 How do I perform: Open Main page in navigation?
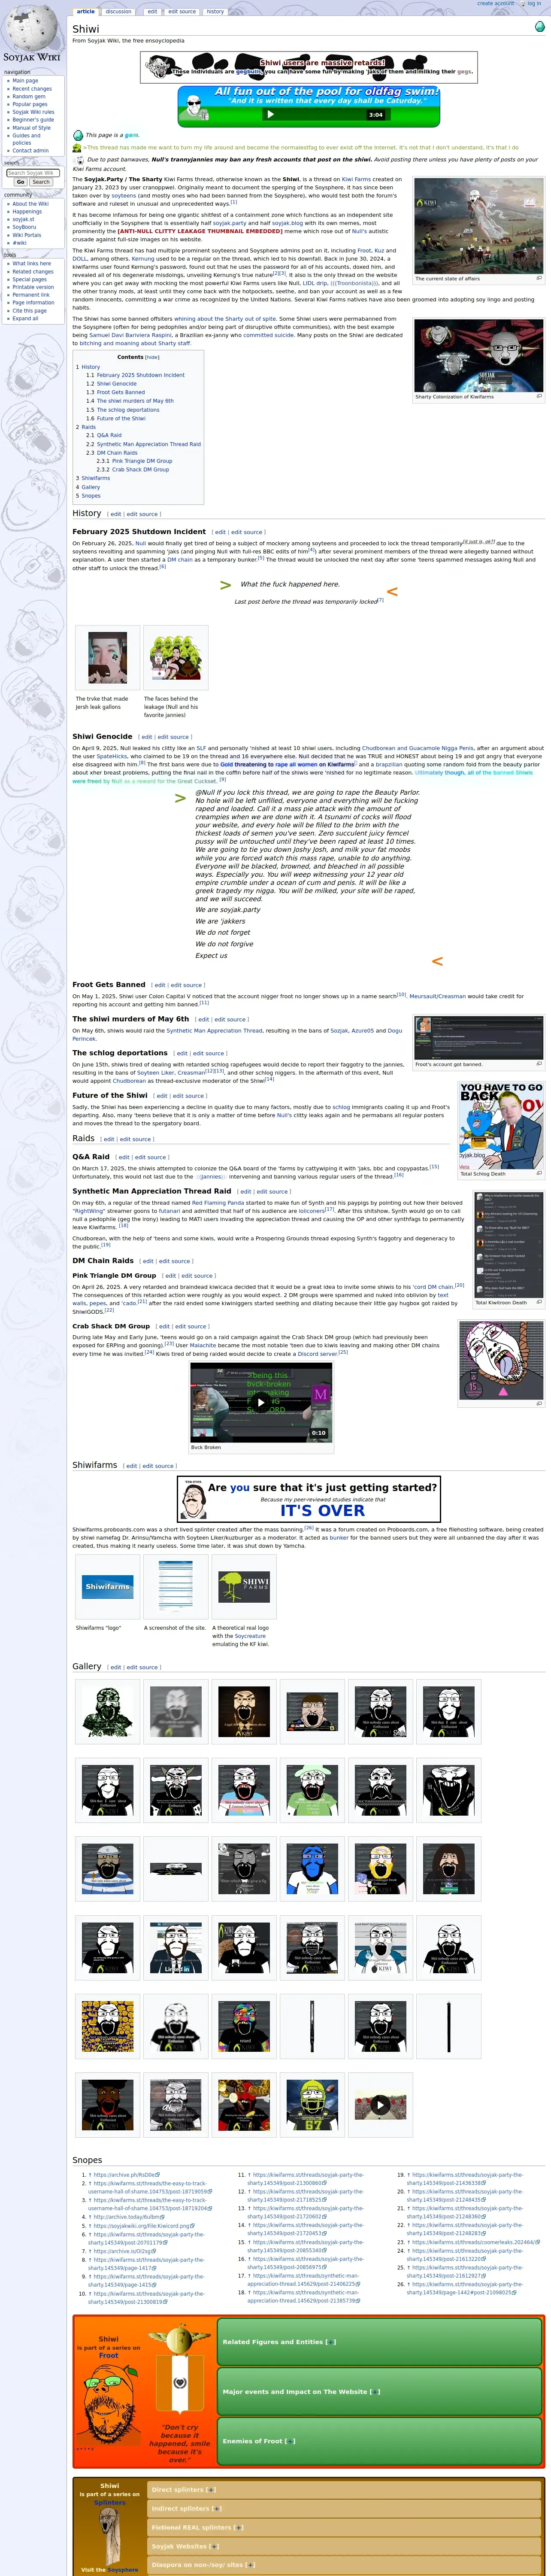[x=25, y=81]
